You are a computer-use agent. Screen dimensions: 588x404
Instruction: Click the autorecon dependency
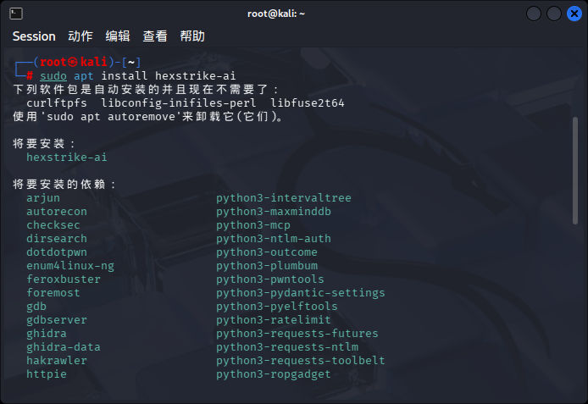coord(57,212)
